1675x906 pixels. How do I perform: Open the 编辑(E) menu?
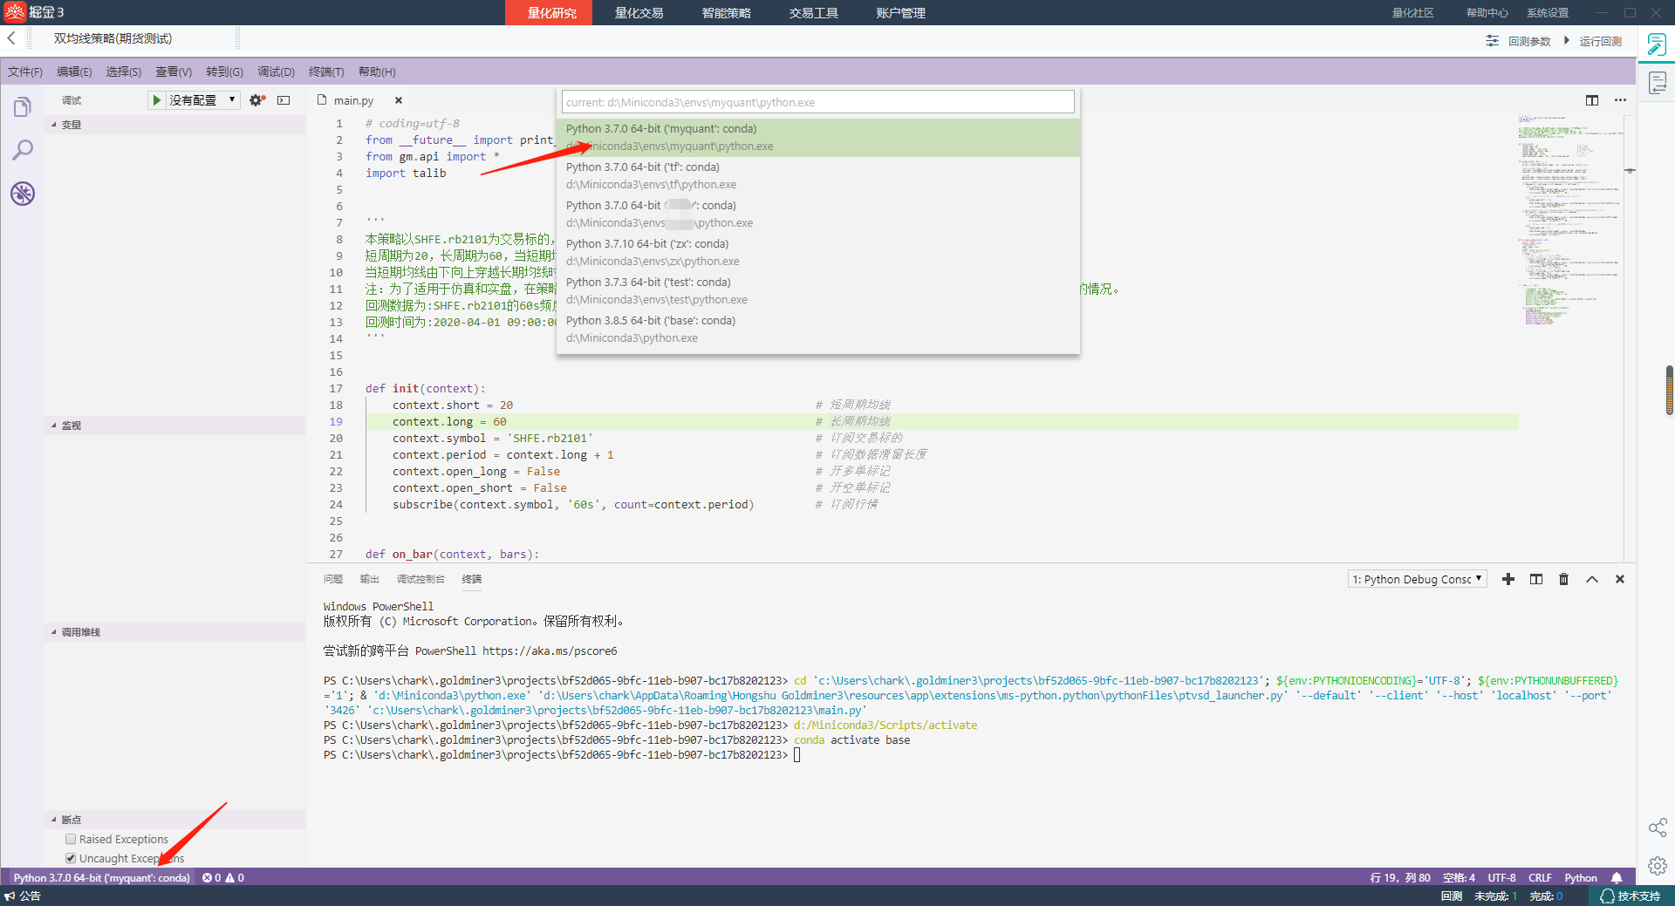[74, 72]
